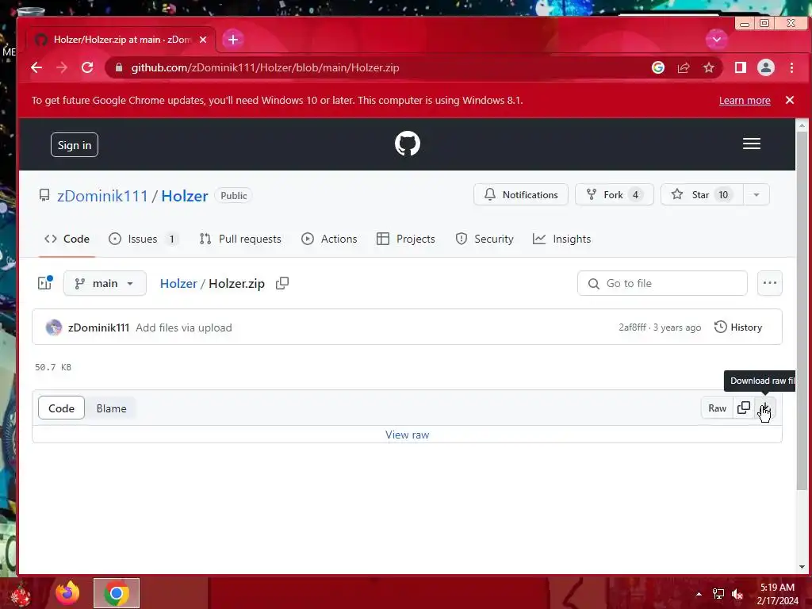Click zDominik111 username in commit row
The width and height of the screenshot is (812, 609).
pos(98,327)
